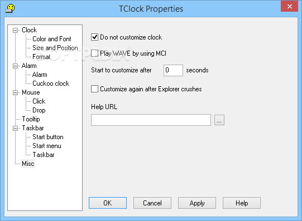The width and height of the screenshot is (302, 221).
Task: Open the Format page
Action: click(x=41, y=57)
